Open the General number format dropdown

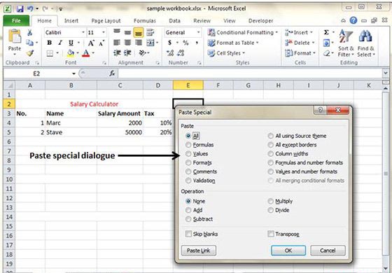pyautogui.click(x=199, y=32)
